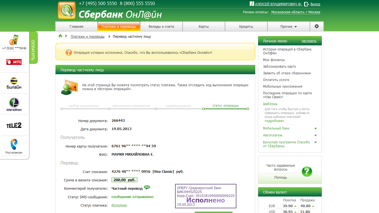
Task: Click the logout door icon
Action: coord(307,4)
